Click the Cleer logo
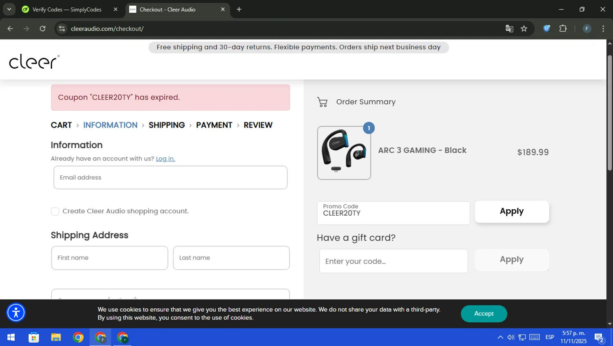 point(34,61)
